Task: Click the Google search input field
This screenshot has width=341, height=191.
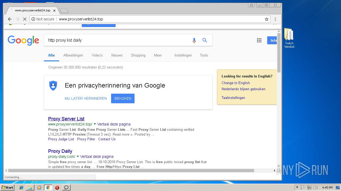Action: (117, 40)
